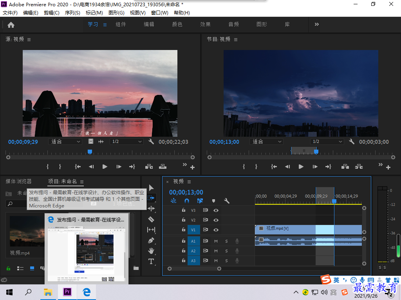Viewport: 401px width, 300px height.
Task: Select the Hand tool
Action: 151,251
